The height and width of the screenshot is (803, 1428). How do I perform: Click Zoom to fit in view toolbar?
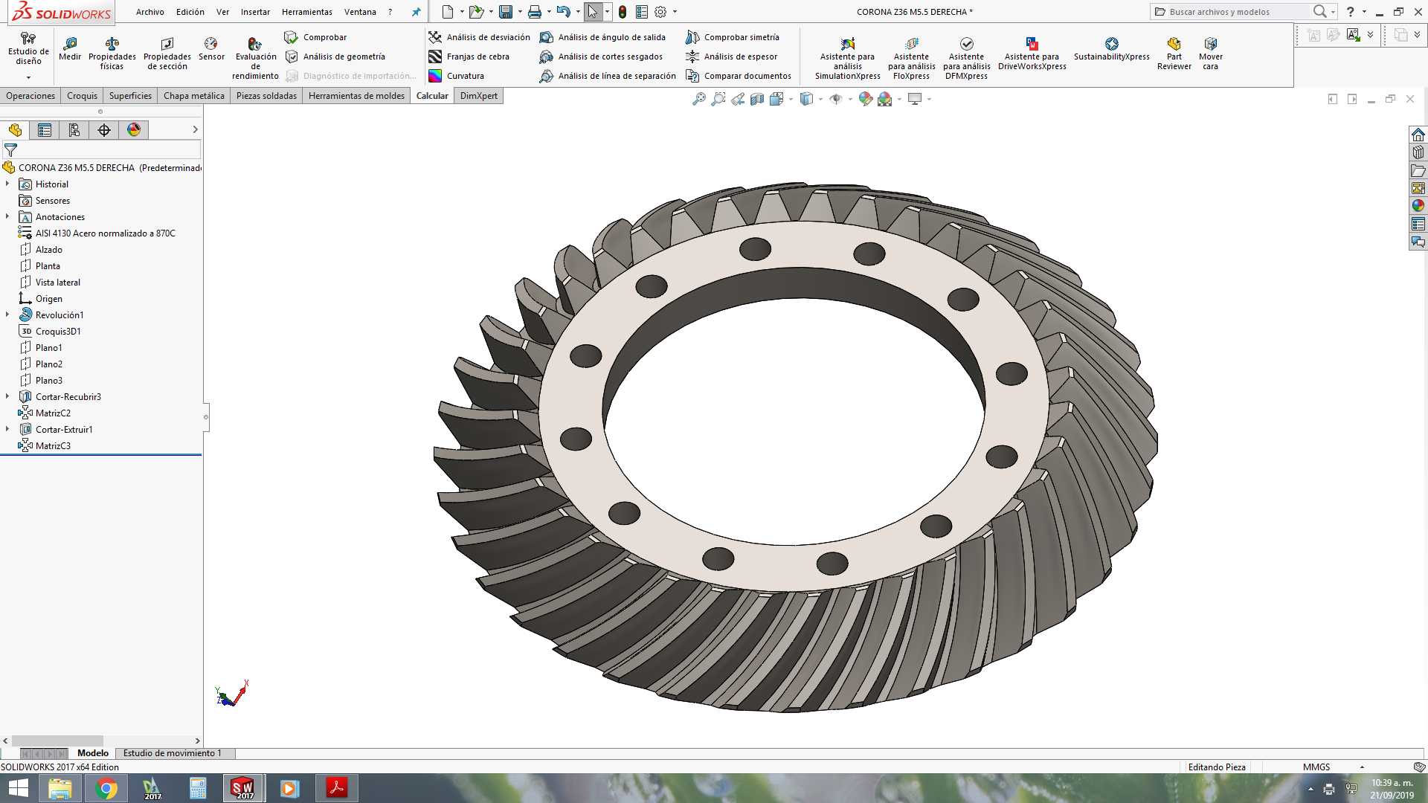[698, 99]
